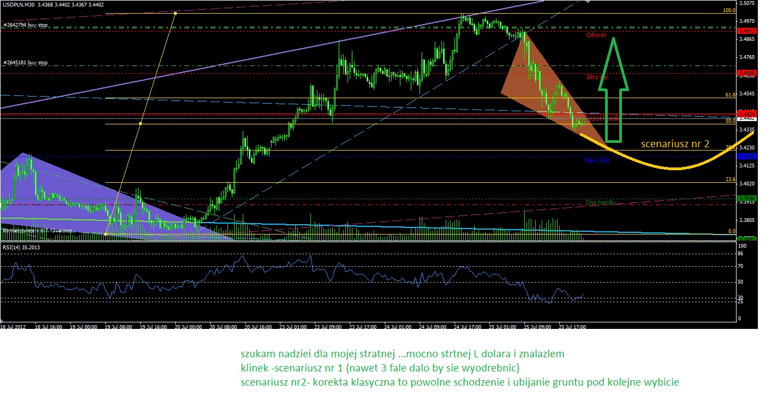Click the RSI scale value 86
Image resolution: width=778 pixels, height=420 pixels.
click(741, 254)
